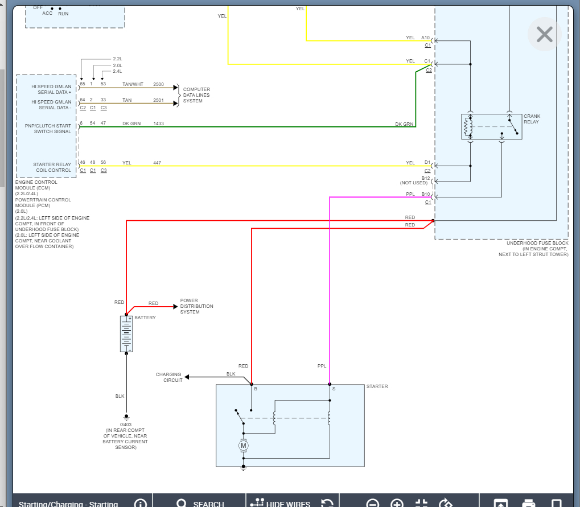Image resolution: width=580 pixels, height=507 pixels.
Task: Click the Power Distribution System reference
Action: (x=196, y=306)
